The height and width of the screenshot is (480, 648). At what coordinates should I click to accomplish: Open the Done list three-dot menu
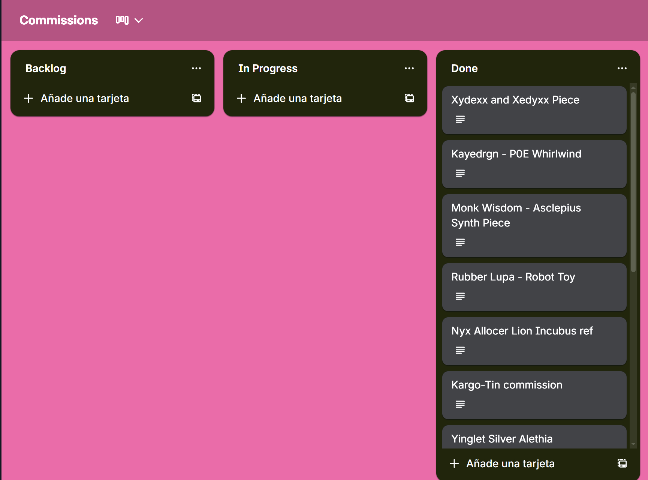[622, 68]
